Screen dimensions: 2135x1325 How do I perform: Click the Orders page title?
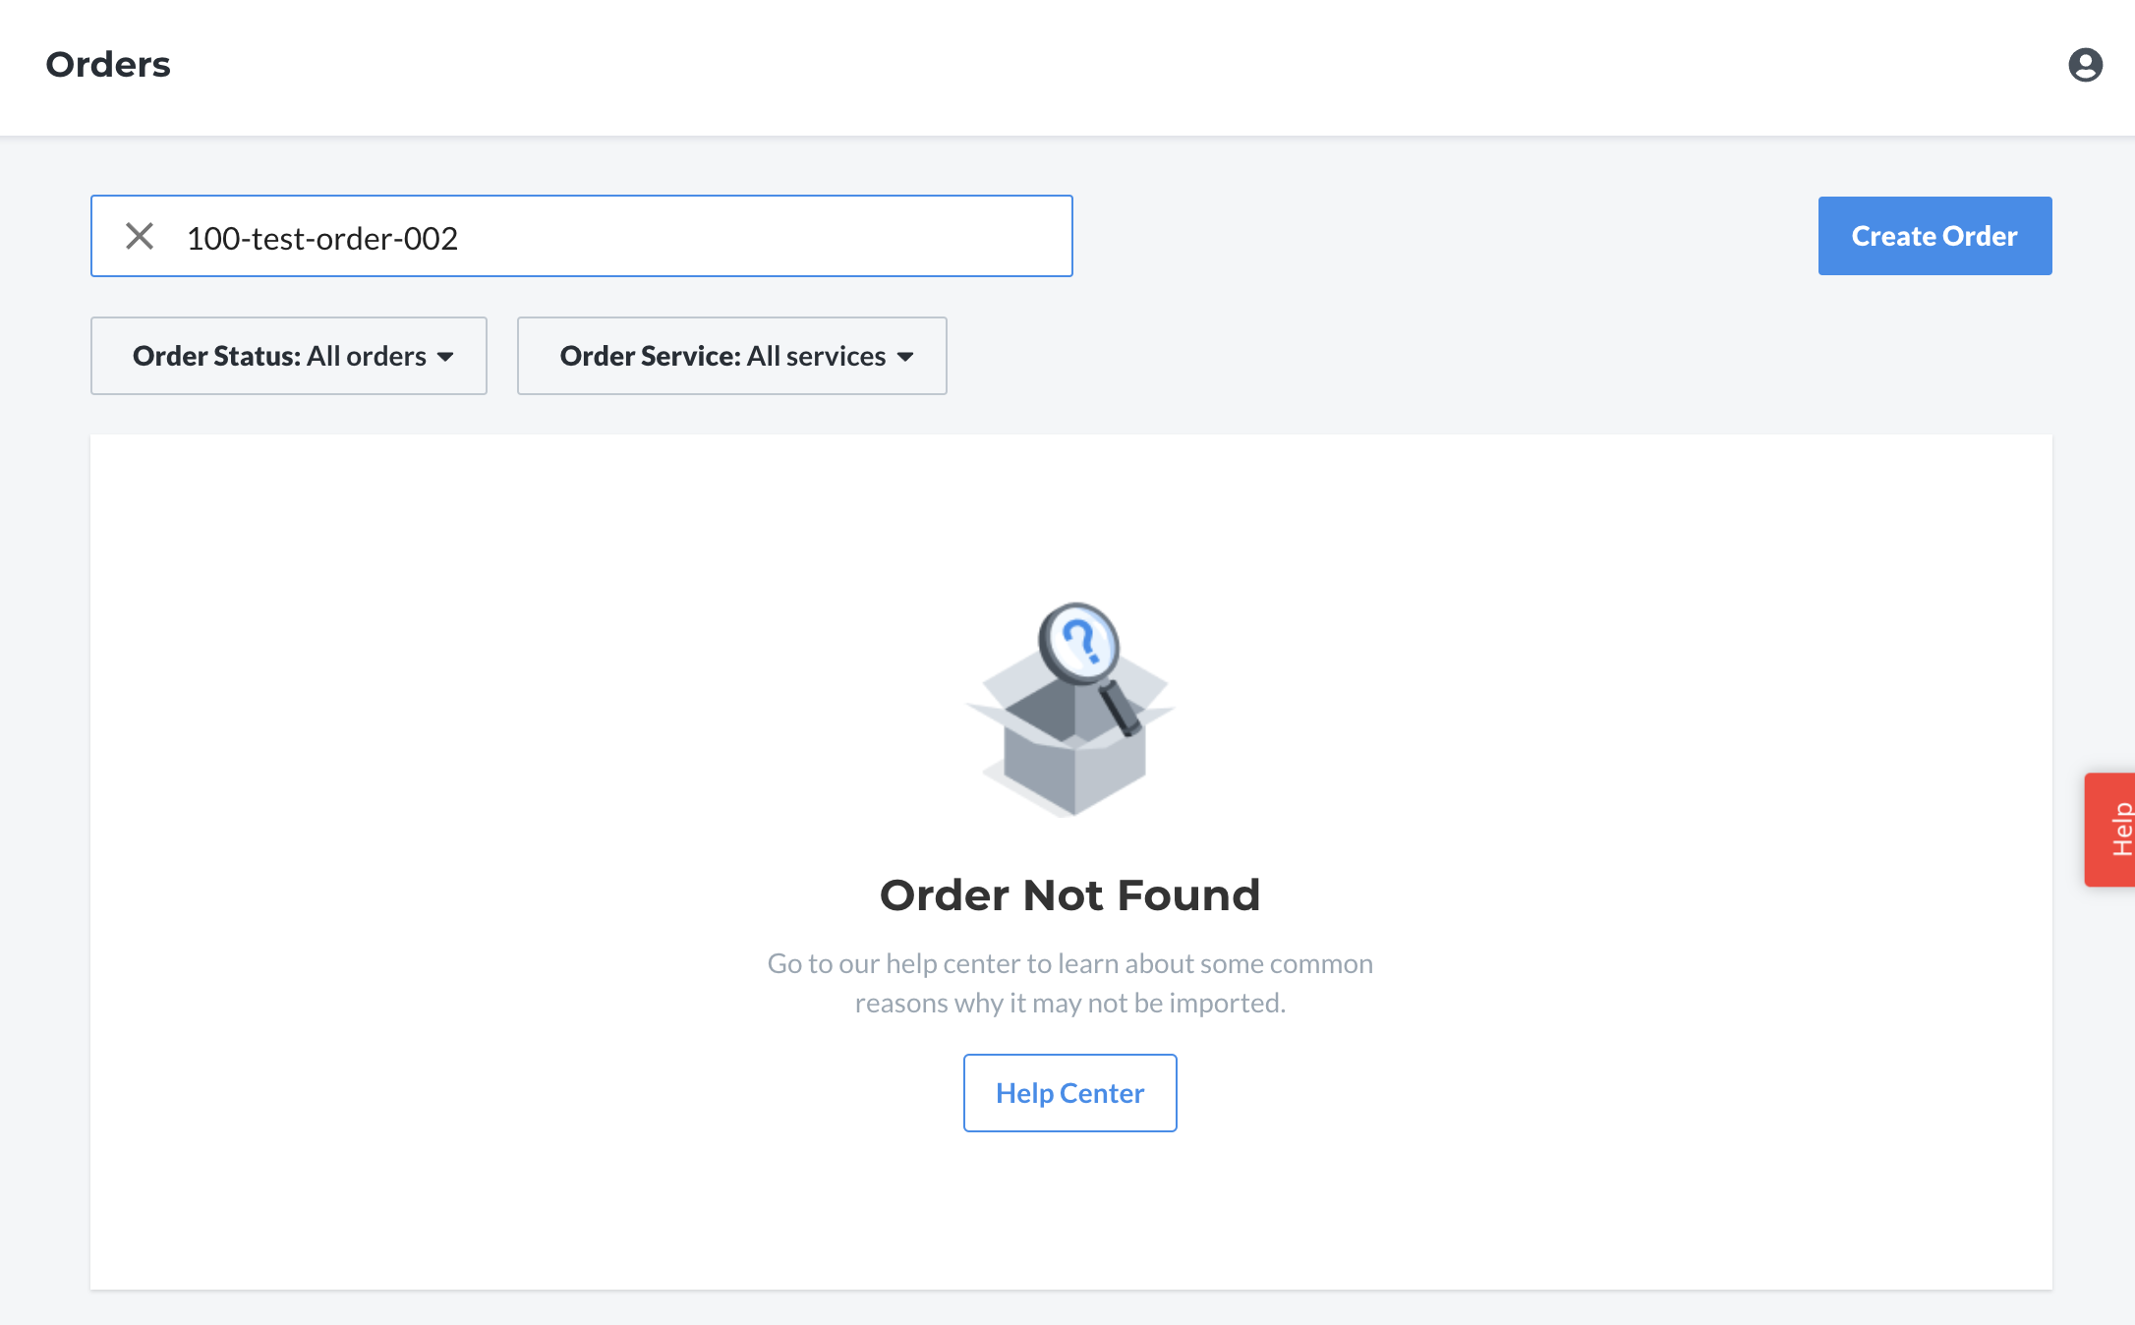[108, 65]
